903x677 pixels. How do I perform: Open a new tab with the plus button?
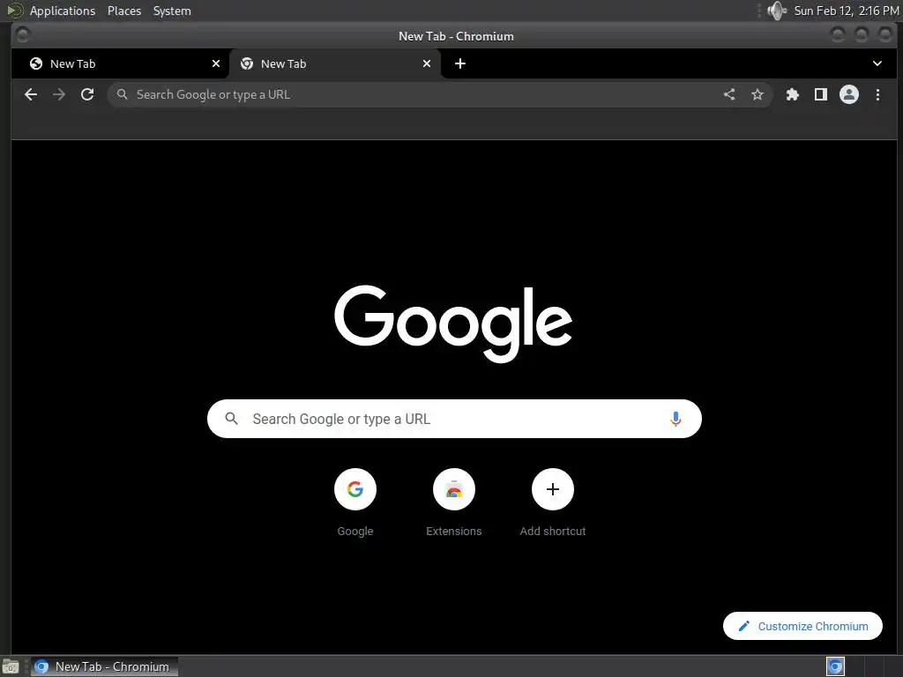click(x=460, y=63)
